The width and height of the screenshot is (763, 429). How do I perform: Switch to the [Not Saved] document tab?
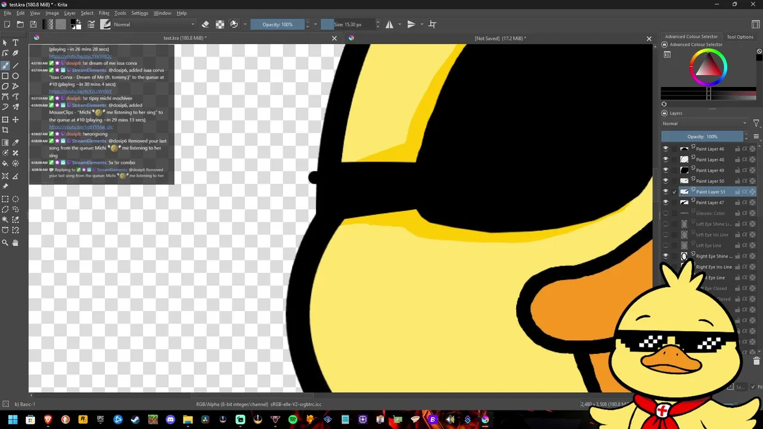(500, 38)
